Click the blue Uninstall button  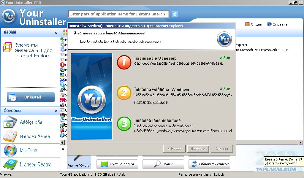pos(31,97)
